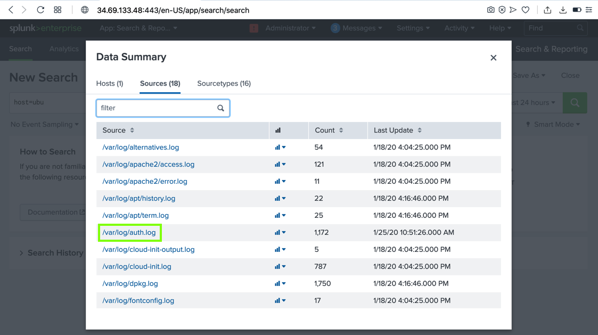Open chart menu for fontconfig.log row
598x335 pixels.
point(280,301)
